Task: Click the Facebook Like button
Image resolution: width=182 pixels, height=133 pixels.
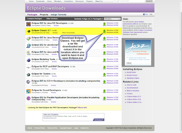Action: coord(145,14)
